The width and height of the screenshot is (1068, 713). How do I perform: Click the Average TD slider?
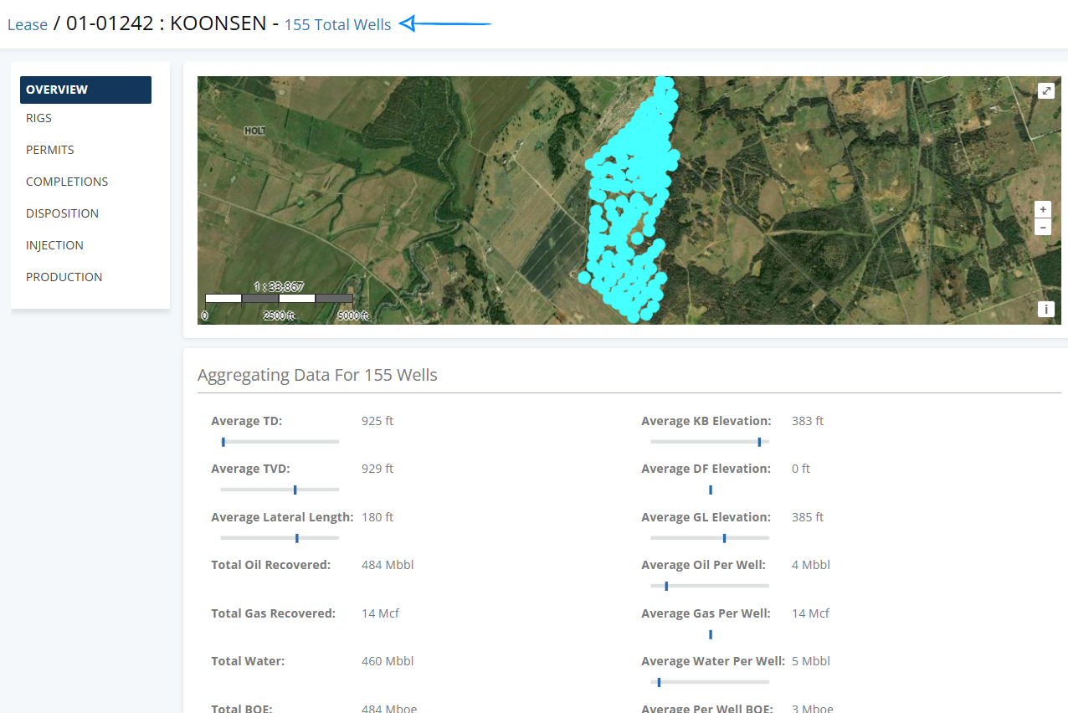coord(280,442)
